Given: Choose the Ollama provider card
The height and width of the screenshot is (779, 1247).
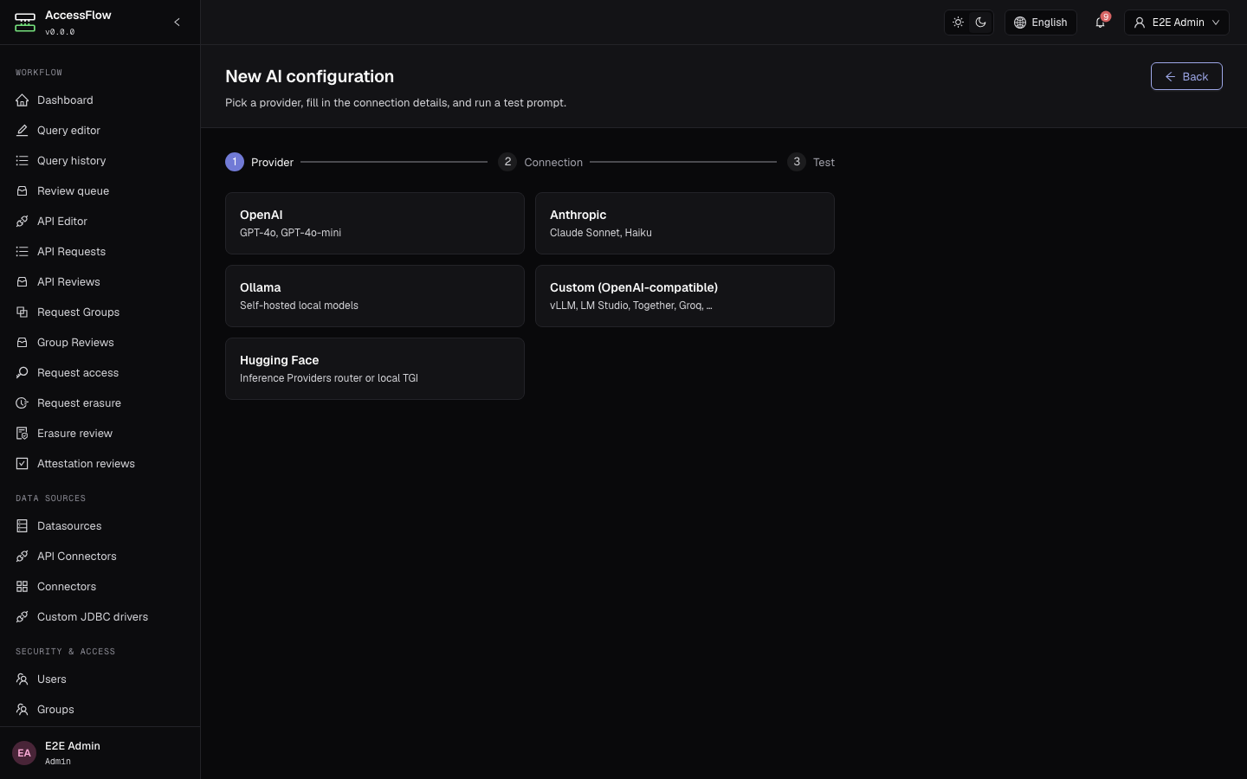Looking at the screenshot, I should [375, 296].
